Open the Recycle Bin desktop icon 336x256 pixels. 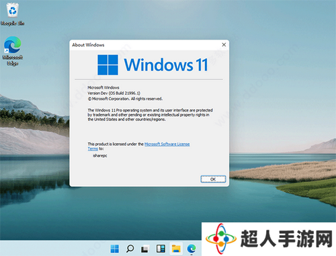13,15
